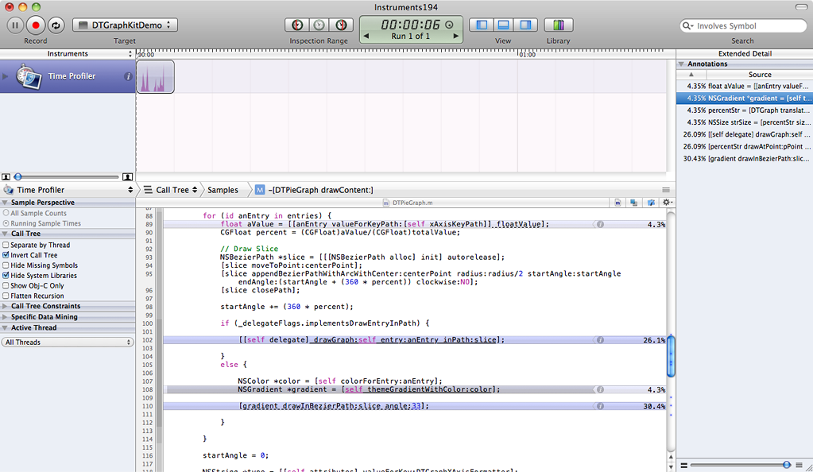Set the inspection range start marker
This screenshot has height=472, width=813.
click(x=297, y=25)
